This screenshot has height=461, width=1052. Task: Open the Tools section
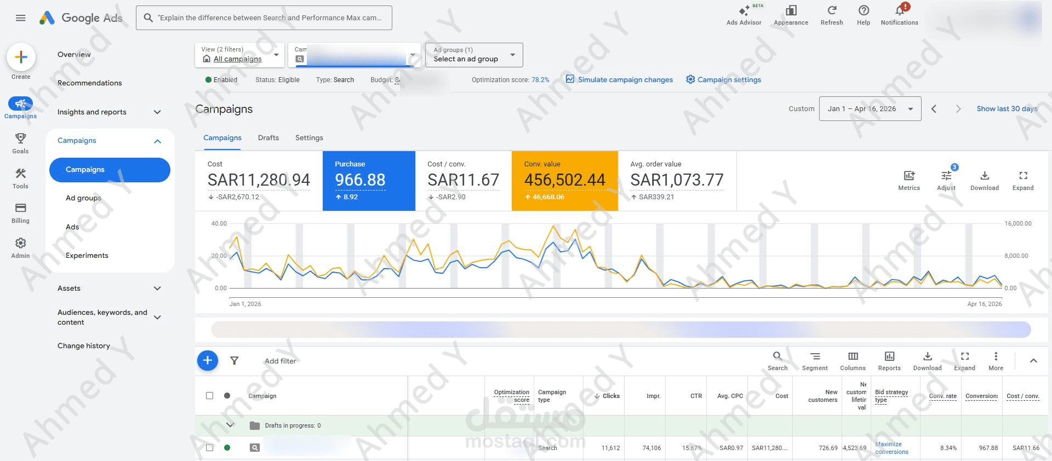[20, 178]
